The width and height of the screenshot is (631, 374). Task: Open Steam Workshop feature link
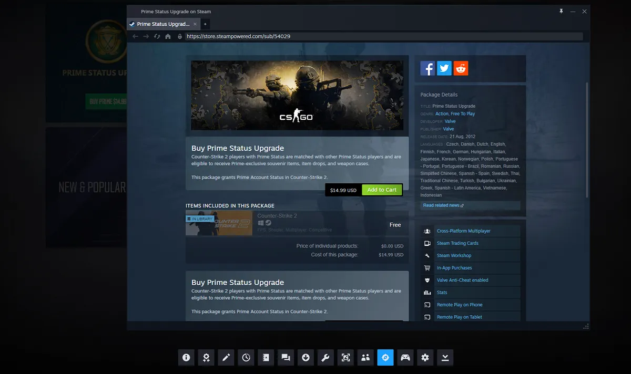454,256
